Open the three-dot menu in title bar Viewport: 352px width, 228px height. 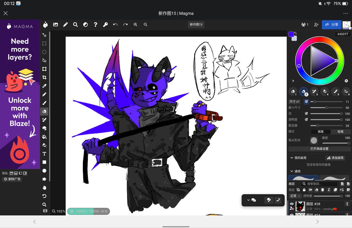(345, 13)
